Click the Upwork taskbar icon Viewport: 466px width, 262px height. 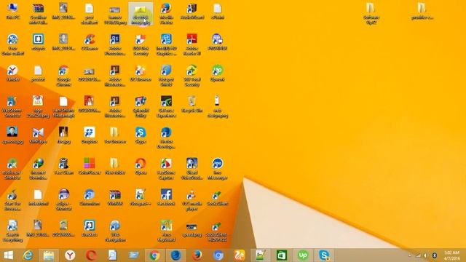click(303, 255)
